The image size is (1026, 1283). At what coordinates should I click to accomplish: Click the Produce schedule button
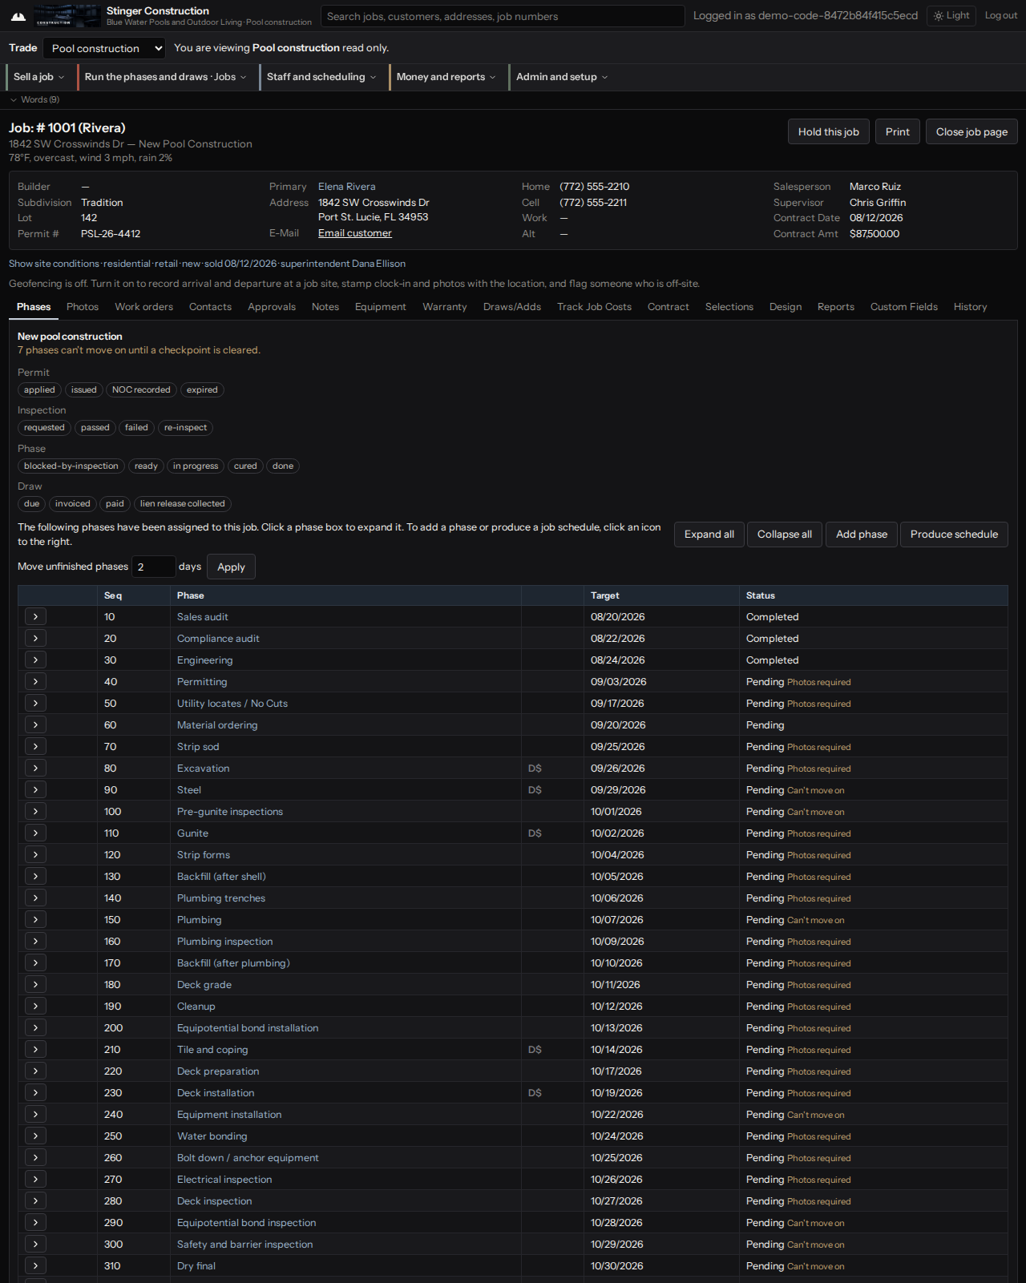pos(954,535)
